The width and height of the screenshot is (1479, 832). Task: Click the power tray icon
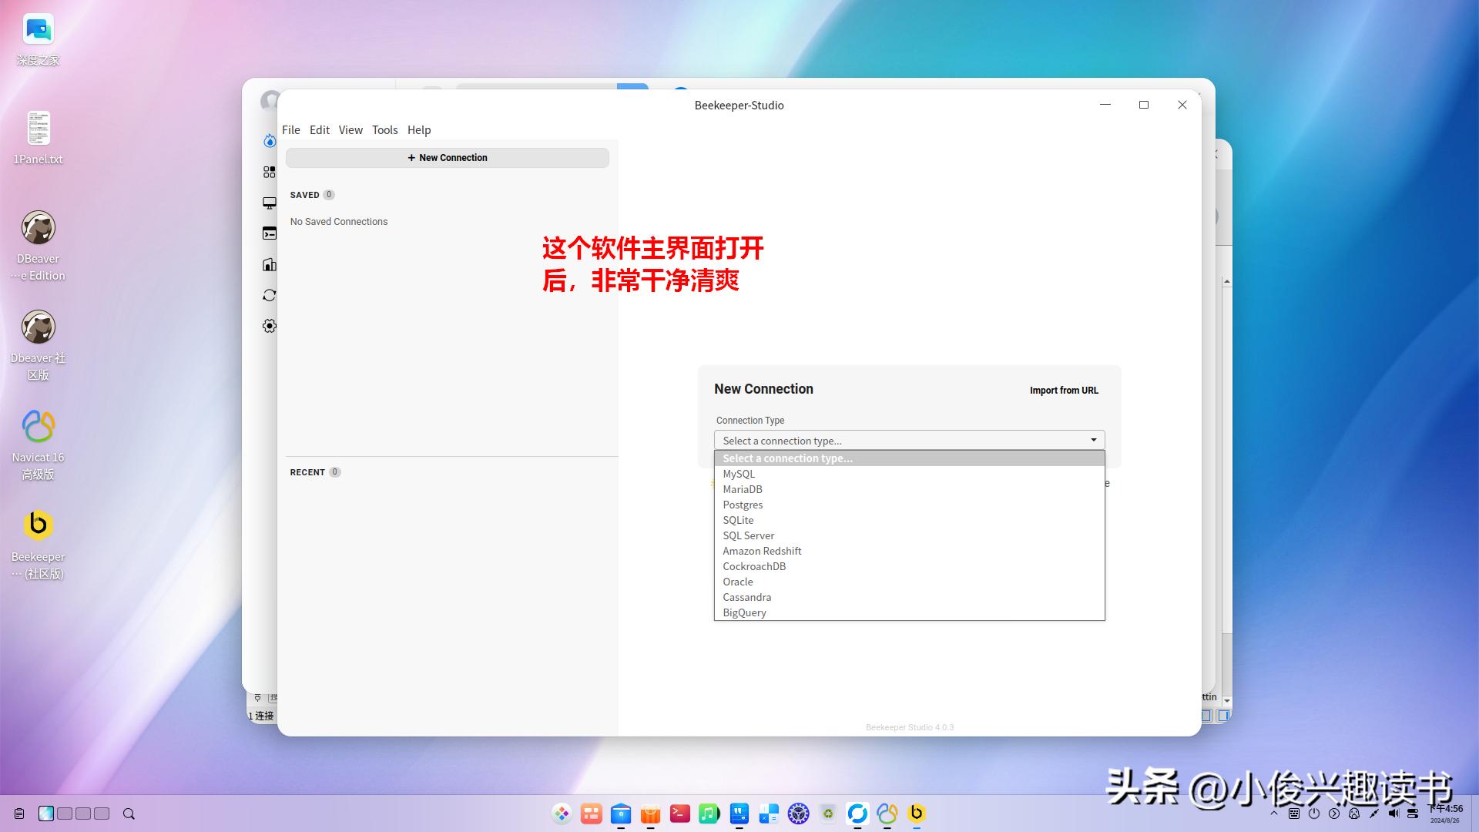pyautogui.click(x=1314, y=814)
